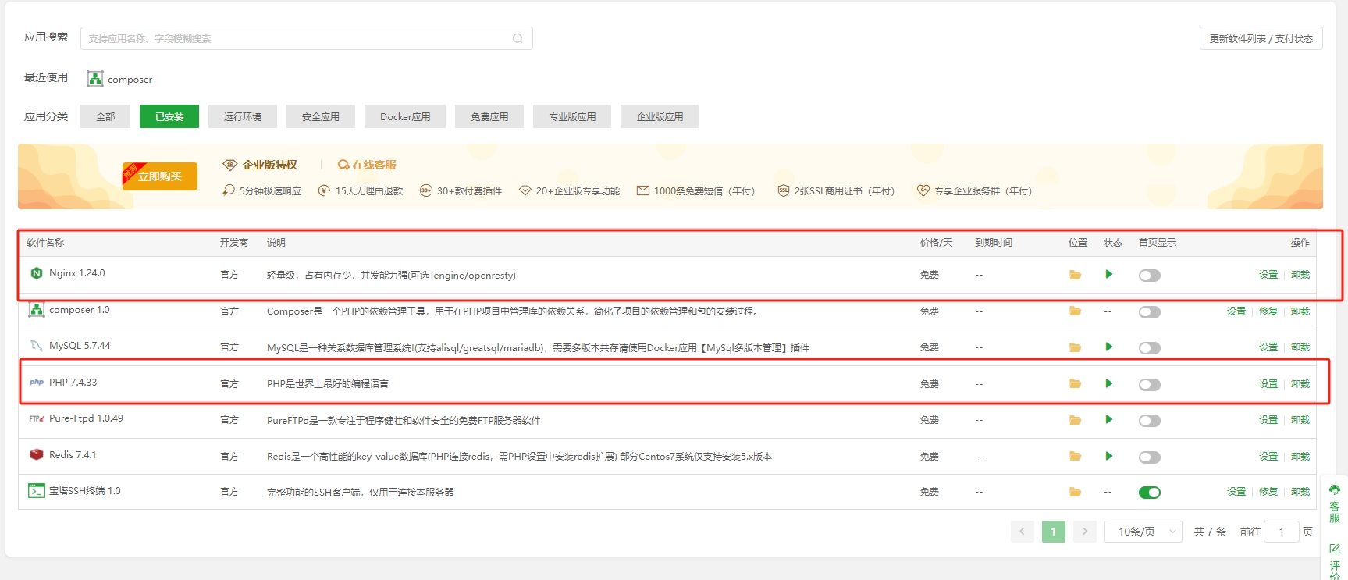This screenshot has height=580, width=1348.
Task: Select the 安全应用 category tab
Action: (321, 116)
